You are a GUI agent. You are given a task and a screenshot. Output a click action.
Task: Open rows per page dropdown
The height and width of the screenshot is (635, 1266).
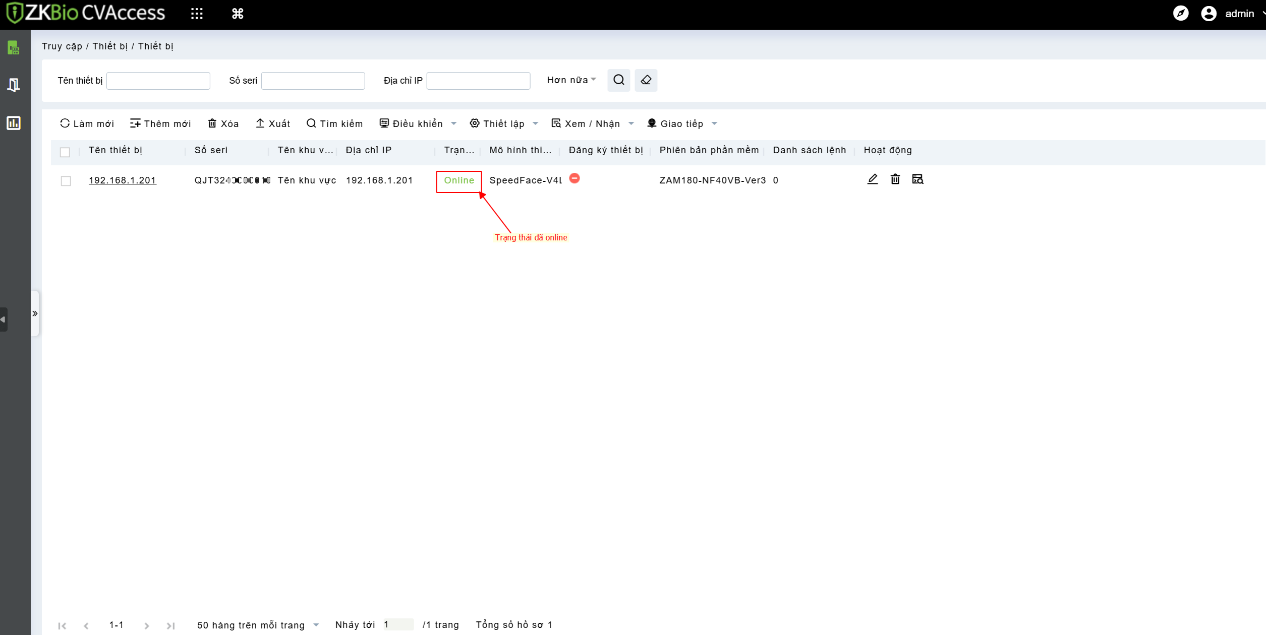click(258, 625)
